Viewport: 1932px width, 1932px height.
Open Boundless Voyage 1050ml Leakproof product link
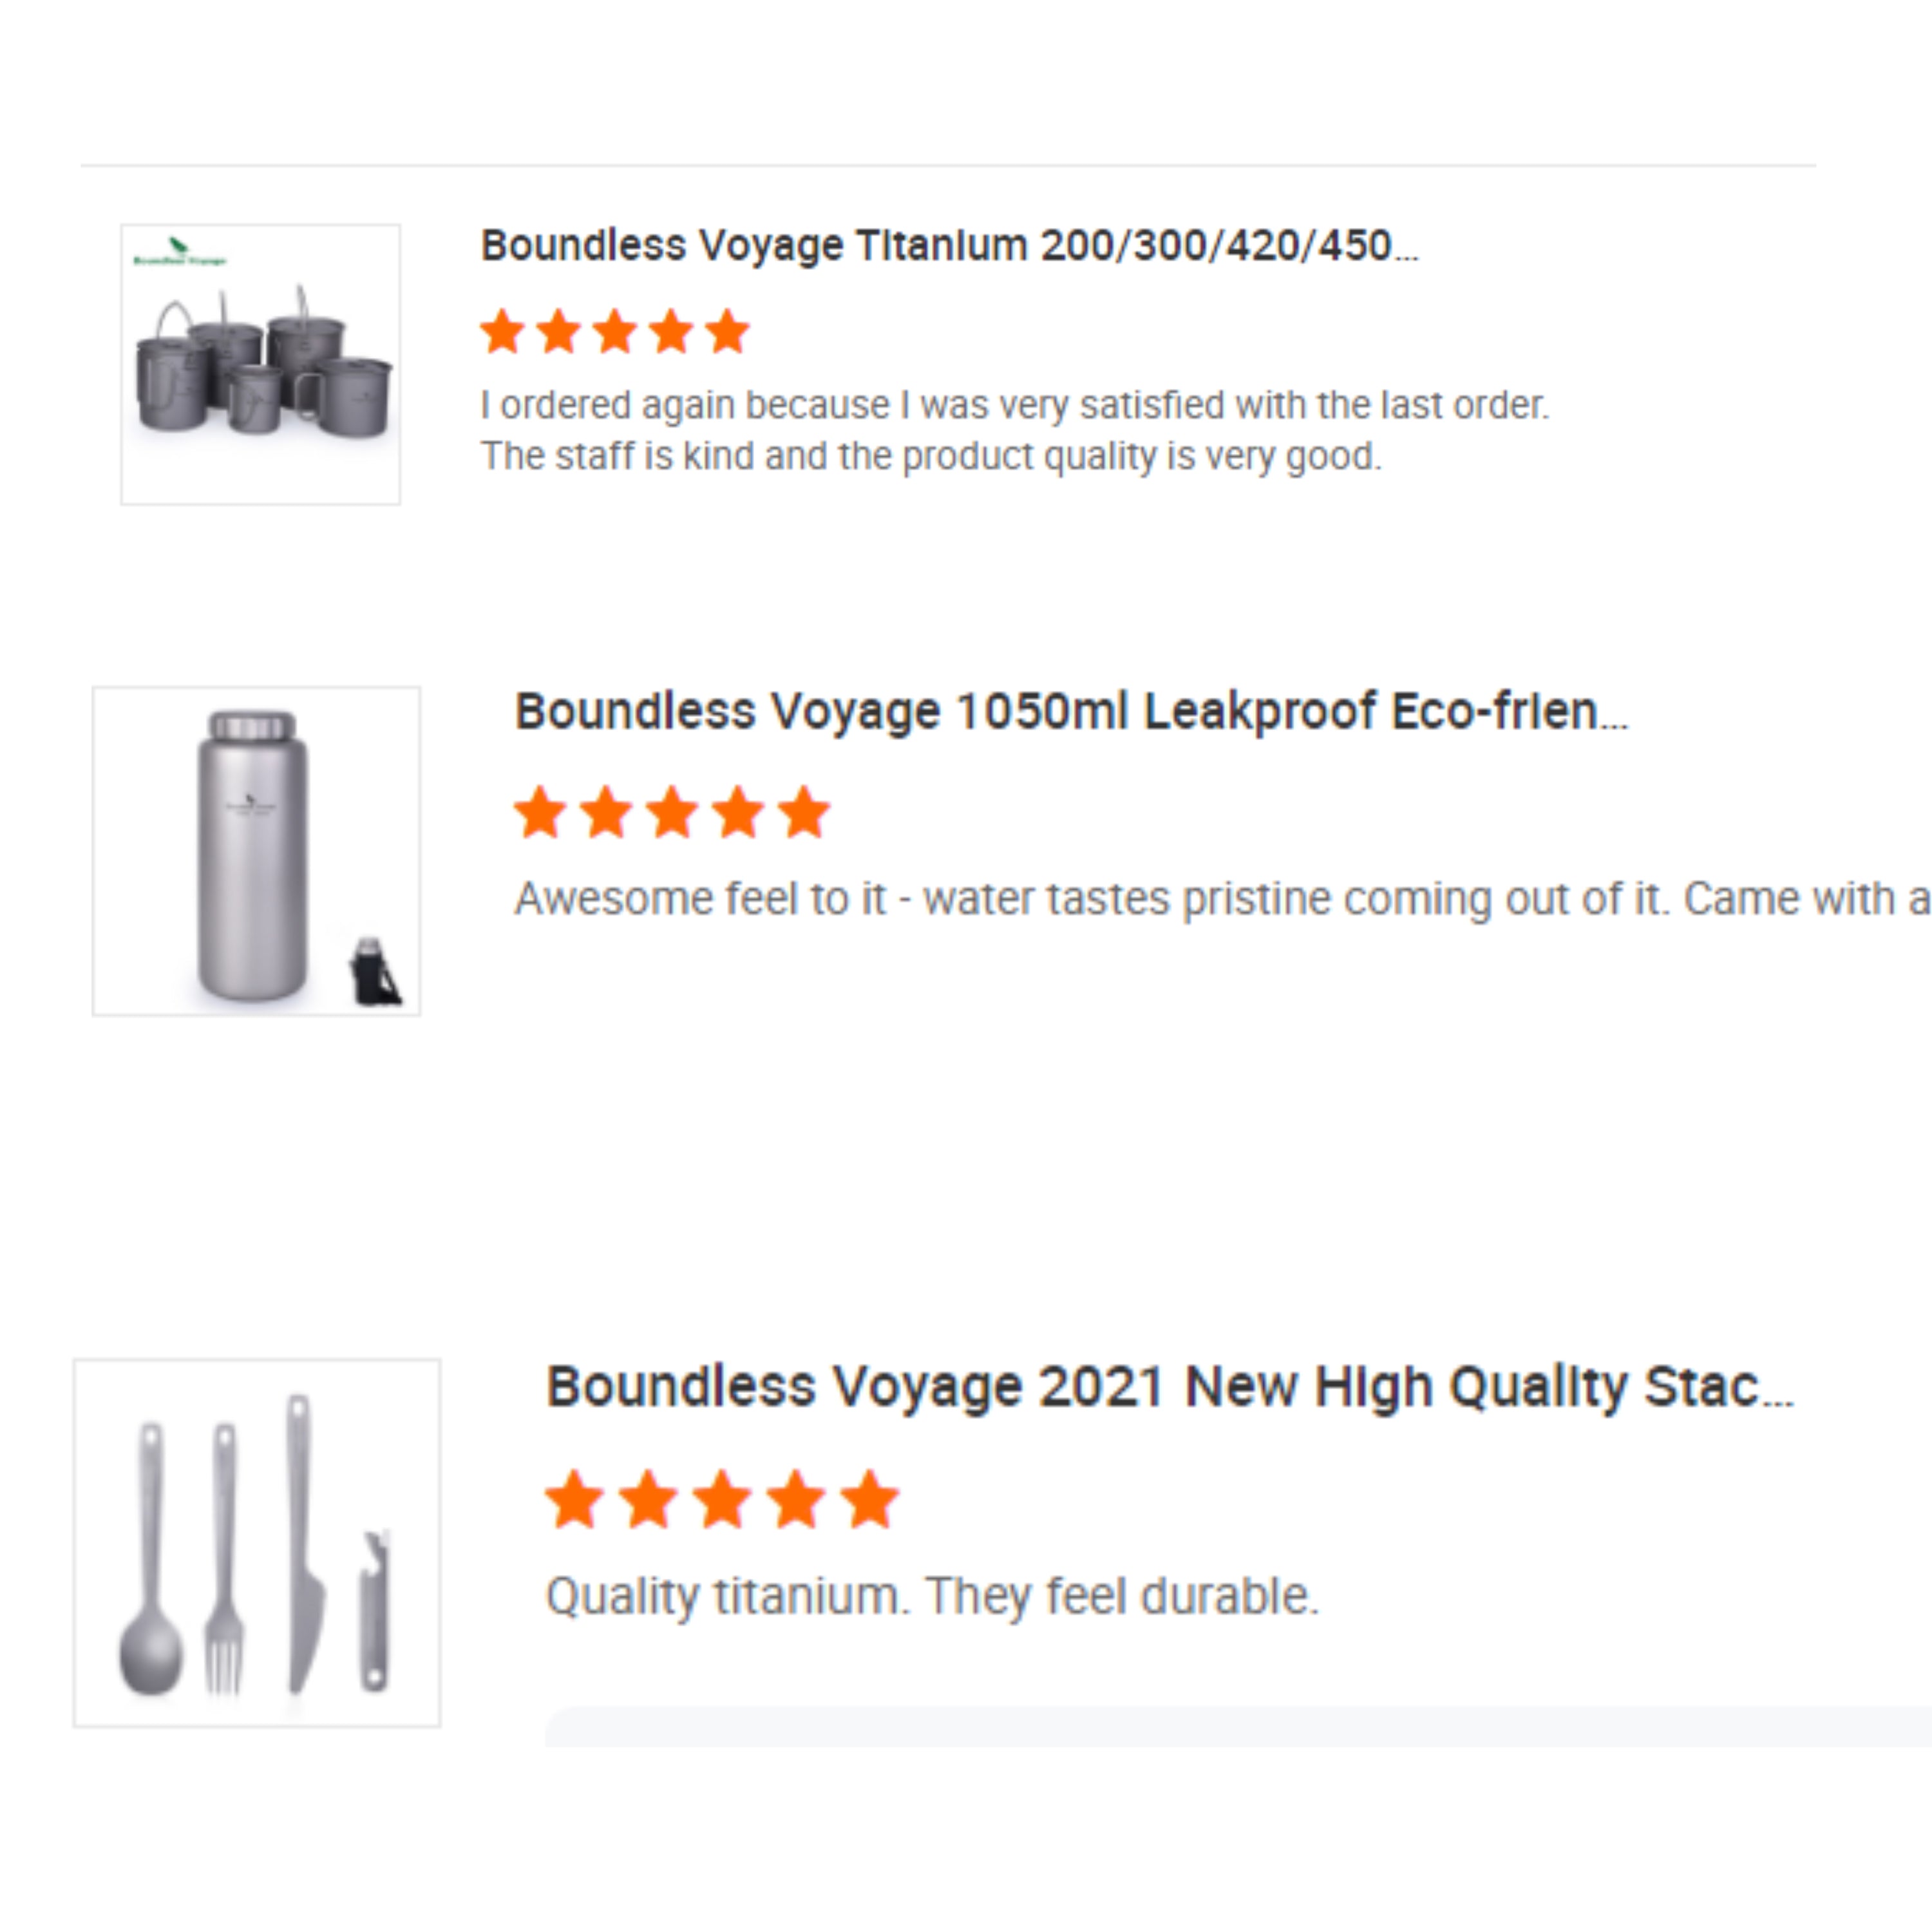point(1070,713)
